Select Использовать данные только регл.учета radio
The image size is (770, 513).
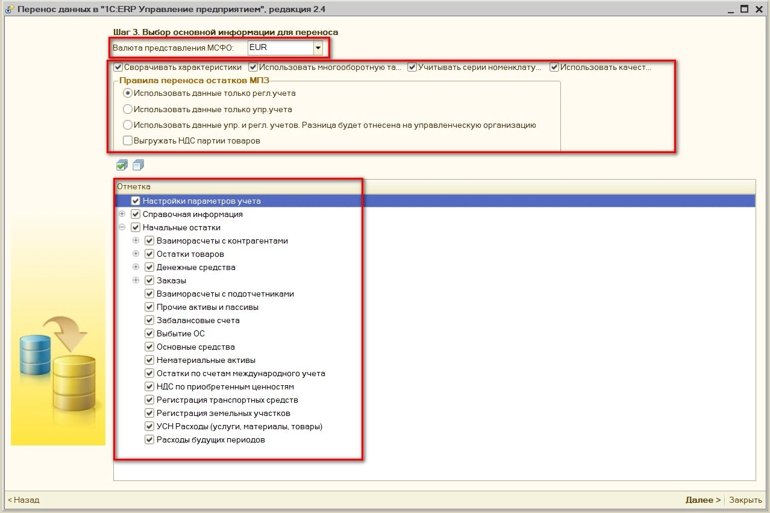coord(127,93)
